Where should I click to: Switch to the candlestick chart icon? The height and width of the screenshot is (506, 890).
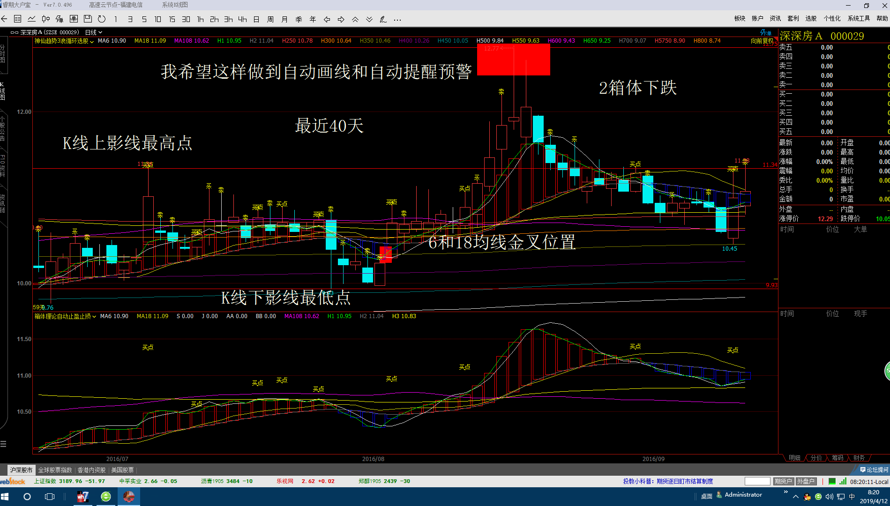coord(45,19)
